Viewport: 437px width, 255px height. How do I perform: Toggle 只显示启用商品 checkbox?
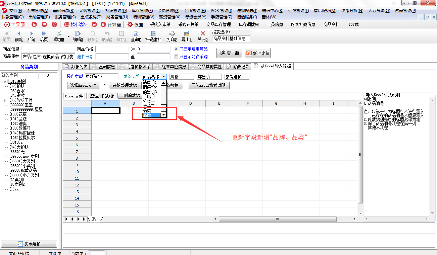176,49
